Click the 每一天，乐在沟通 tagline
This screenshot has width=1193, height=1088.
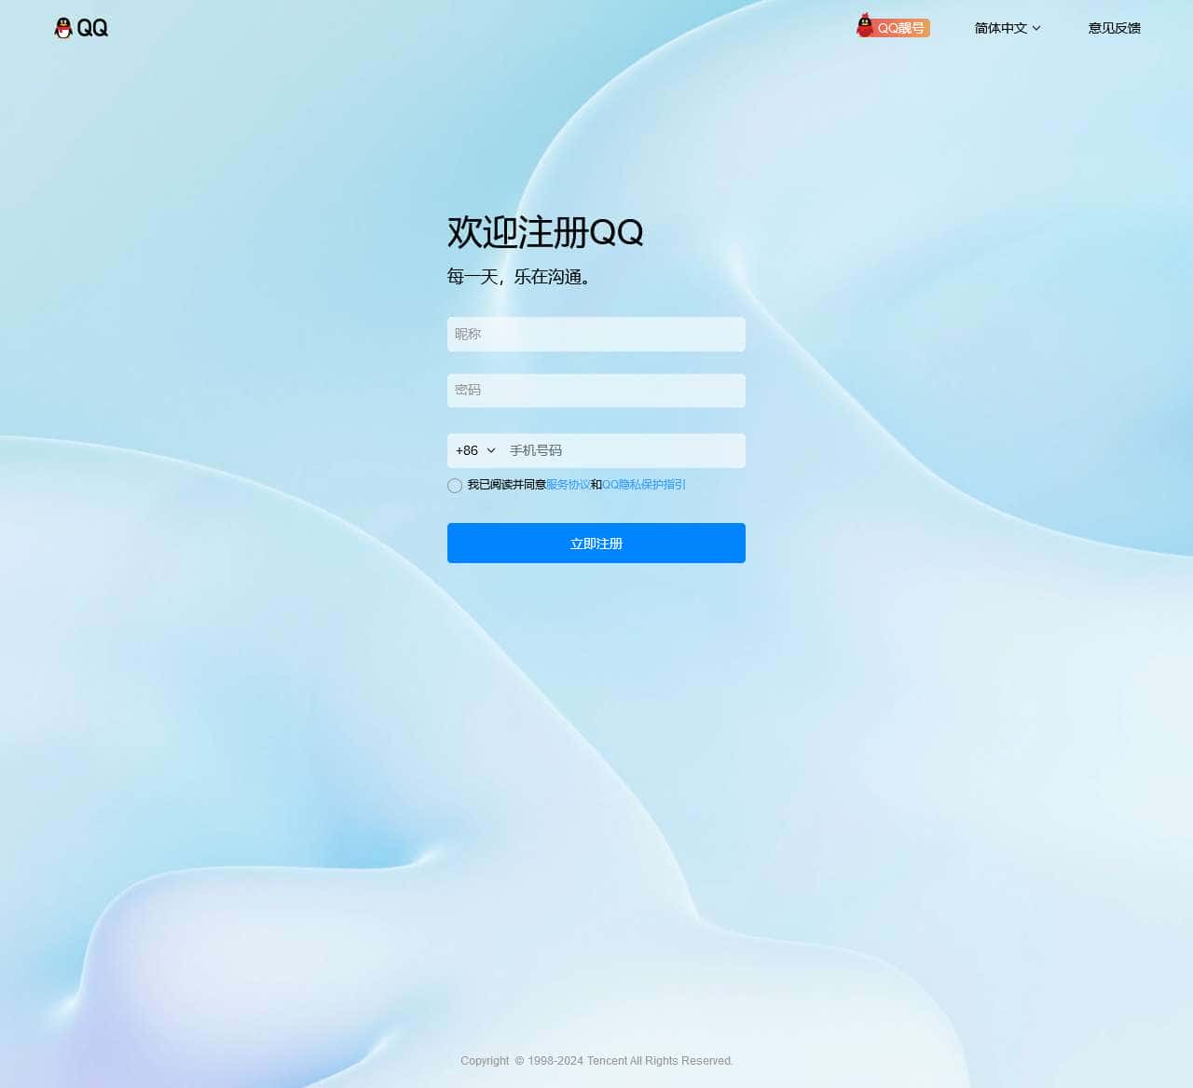[520, 277]
